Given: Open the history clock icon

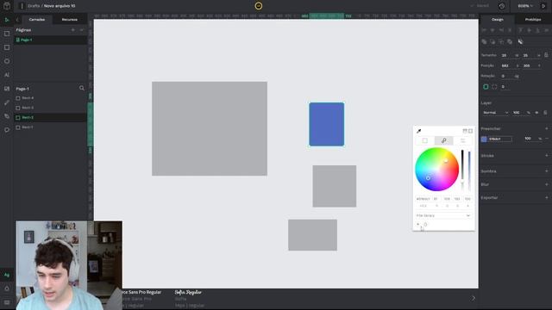Looking at the screenshot, I should click(x=502, y=6).
